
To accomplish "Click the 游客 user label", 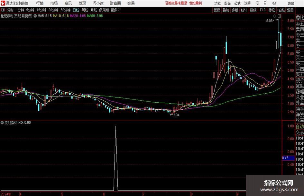I will pos(291,3).
